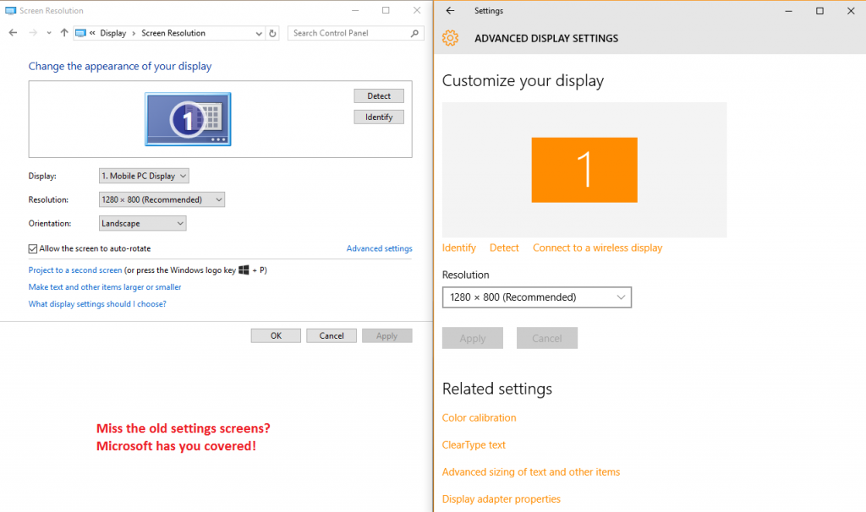Close the Settings window
This screenshot has width=866, height=512.
pyautogui.click(x=851, y=11)
